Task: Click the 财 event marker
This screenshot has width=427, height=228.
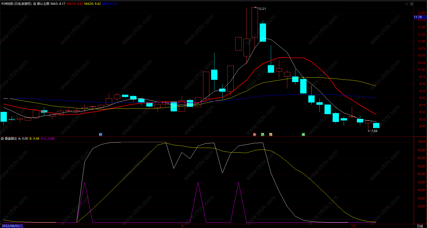Action: (100, 135)
